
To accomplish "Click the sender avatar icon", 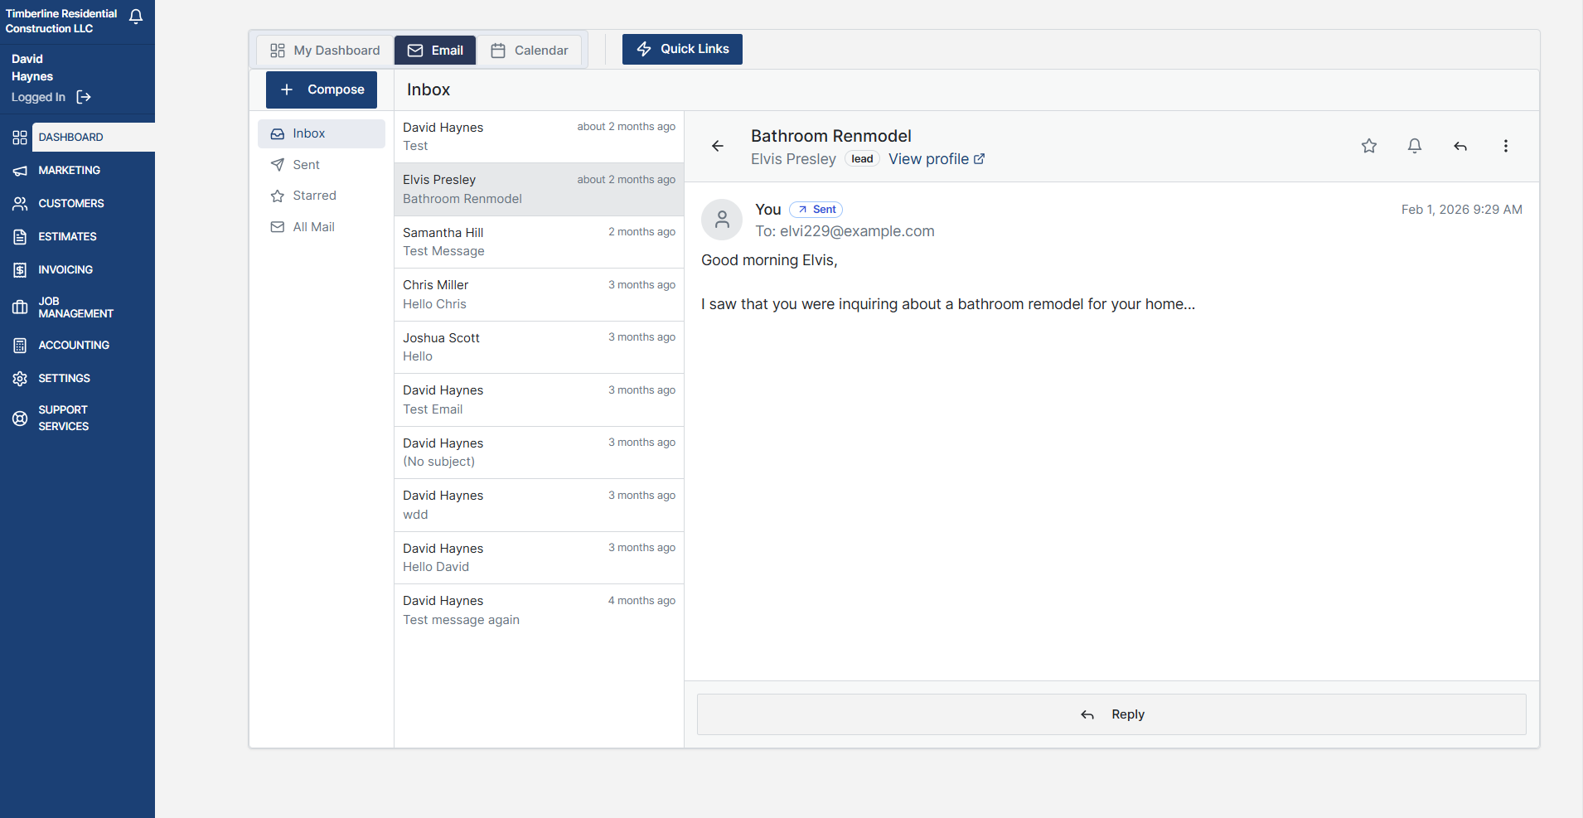I will click(722, 220).
